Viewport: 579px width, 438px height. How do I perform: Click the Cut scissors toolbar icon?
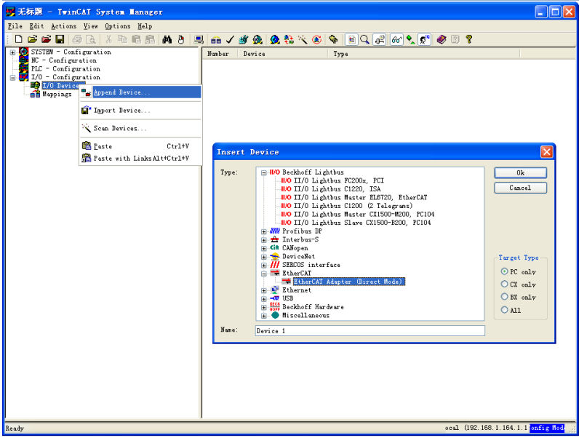pos(108,39)
